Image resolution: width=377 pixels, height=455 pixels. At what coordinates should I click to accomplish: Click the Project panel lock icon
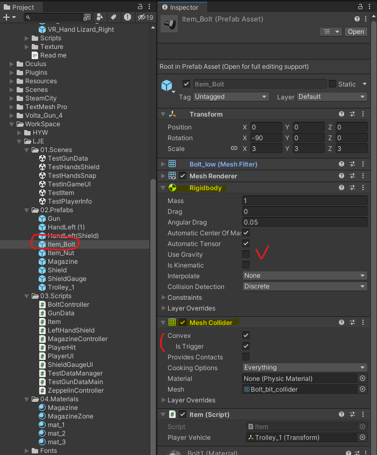140,6
